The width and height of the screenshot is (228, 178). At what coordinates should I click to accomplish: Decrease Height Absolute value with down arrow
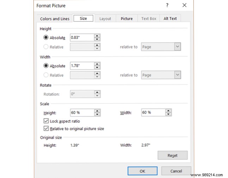pyautogui.click(x=97, y=39)
